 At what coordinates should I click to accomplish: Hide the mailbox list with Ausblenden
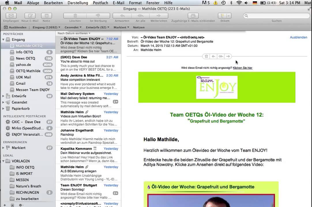15,27
